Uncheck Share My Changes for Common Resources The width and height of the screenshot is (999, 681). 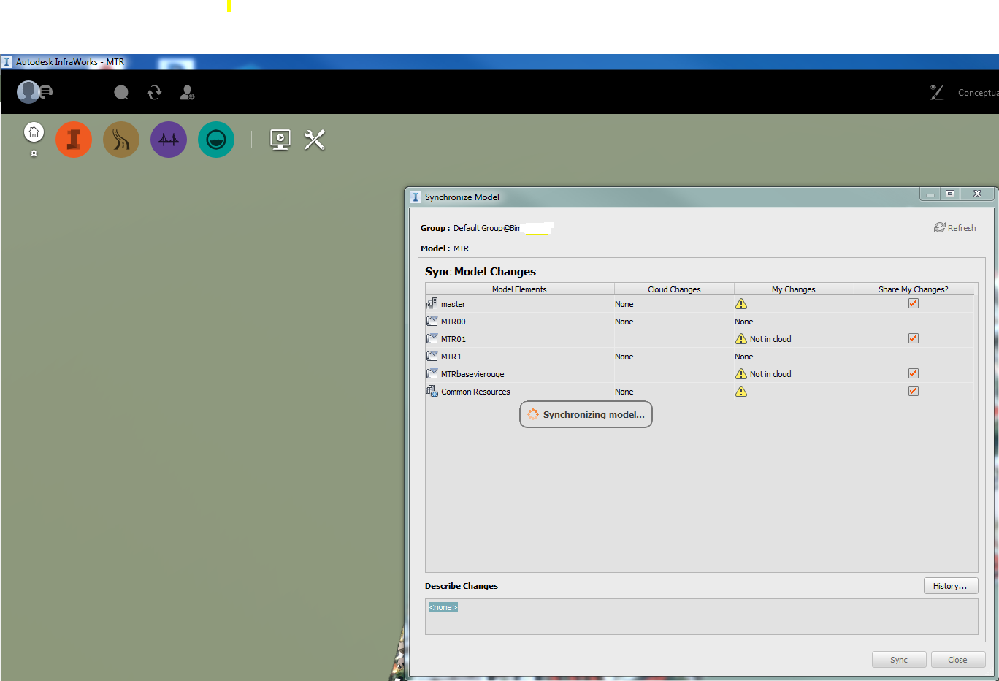pyautogui.click(x=913, y=390)
